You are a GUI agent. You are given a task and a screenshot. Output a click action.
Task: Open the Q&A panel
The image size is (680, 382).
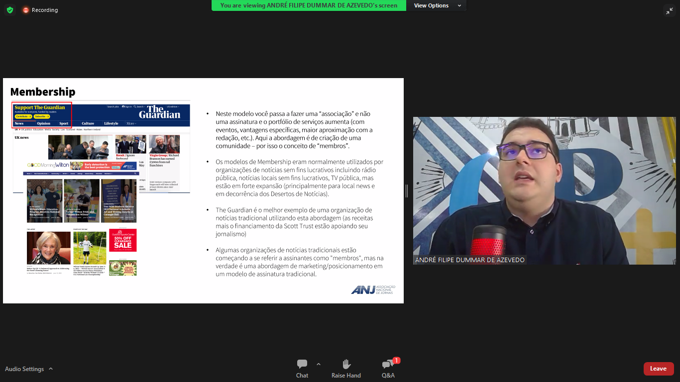click(x=388, y=369)
